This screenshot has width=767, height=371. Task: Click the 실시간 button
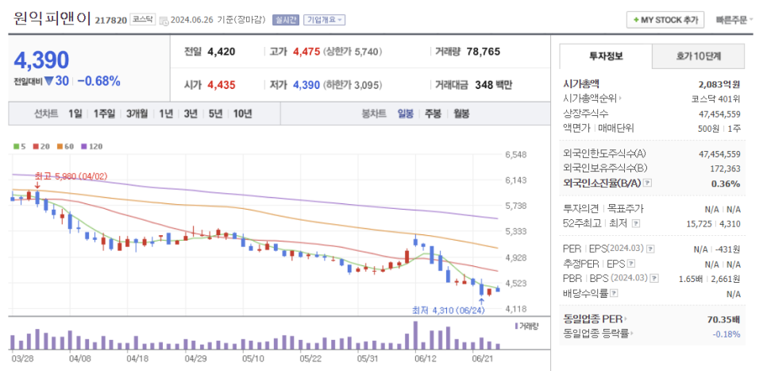tap(285, 20)
